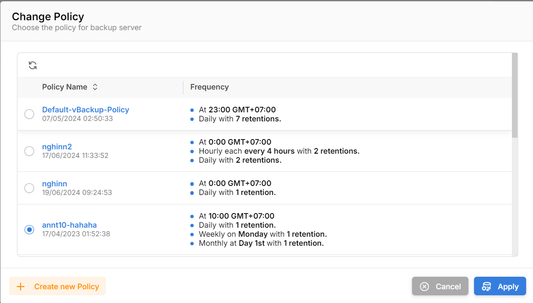The height and width of the screenshot is (303, 533).
Task: Click the nghinn policy name link
Action: tap(55, 184)
